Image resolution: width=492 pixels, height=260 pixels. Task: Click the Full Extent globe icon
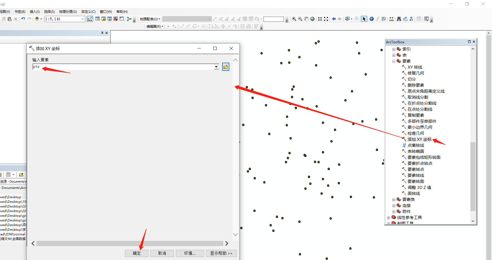pos(312,19)
